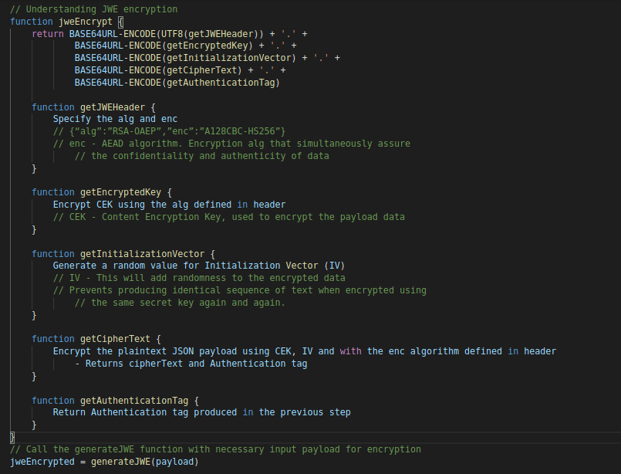Click the highlighted 'with' keyword
Viewport: 621px width, 474px height.
(351, 351)
